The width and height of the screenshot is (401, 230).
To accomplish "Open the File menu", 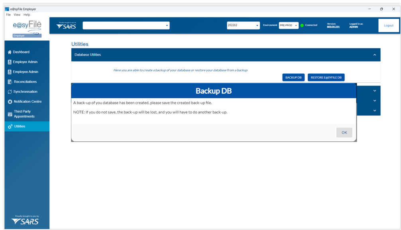I will (8, 15).
